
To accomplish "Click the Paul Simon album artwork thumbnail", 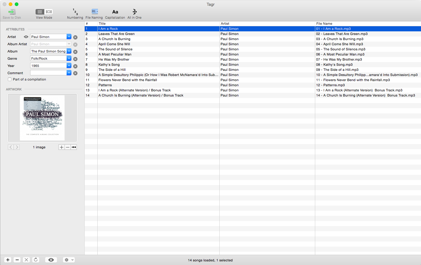I will (x=42, y=118).
